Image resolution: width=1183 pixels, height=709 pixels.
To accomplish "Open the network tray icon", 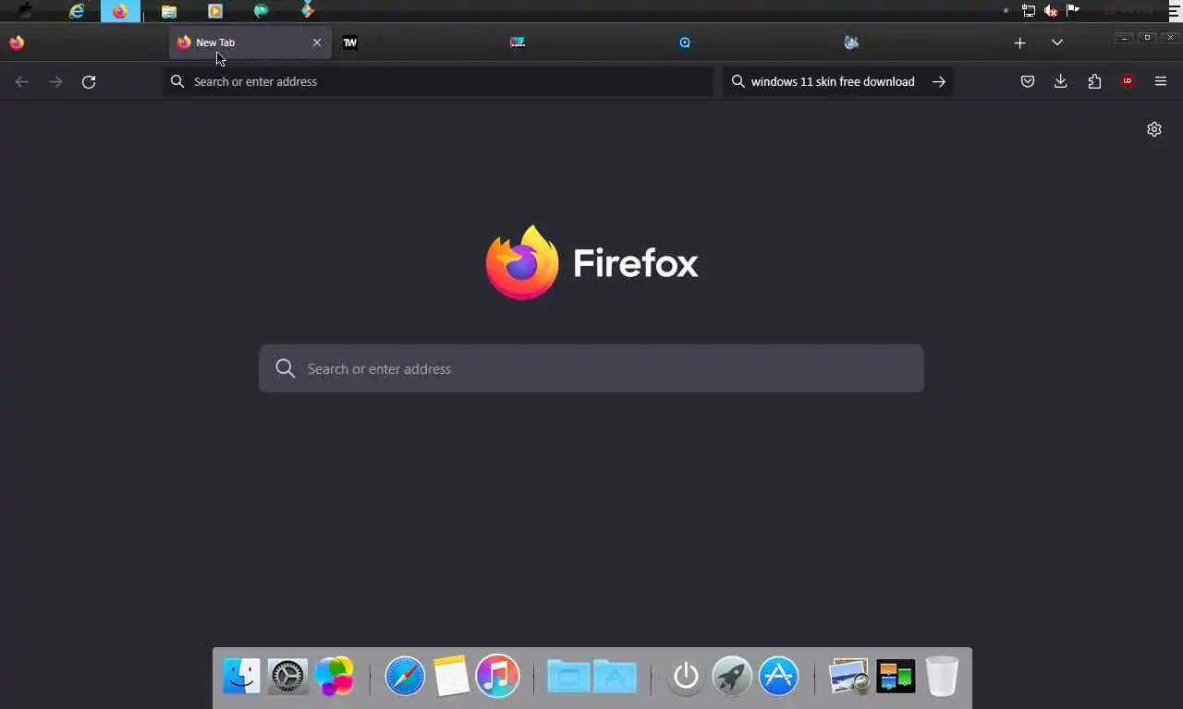I will click(x=1028, y=11).
